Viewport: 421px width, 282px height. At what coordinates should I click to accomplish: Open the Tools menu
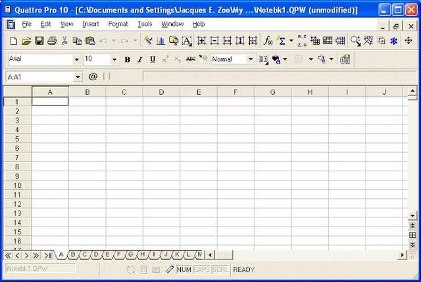click(145, 24)
